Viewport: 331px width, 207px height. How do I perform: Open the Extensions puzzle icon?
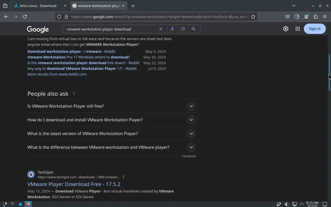(x=315, y=17)
